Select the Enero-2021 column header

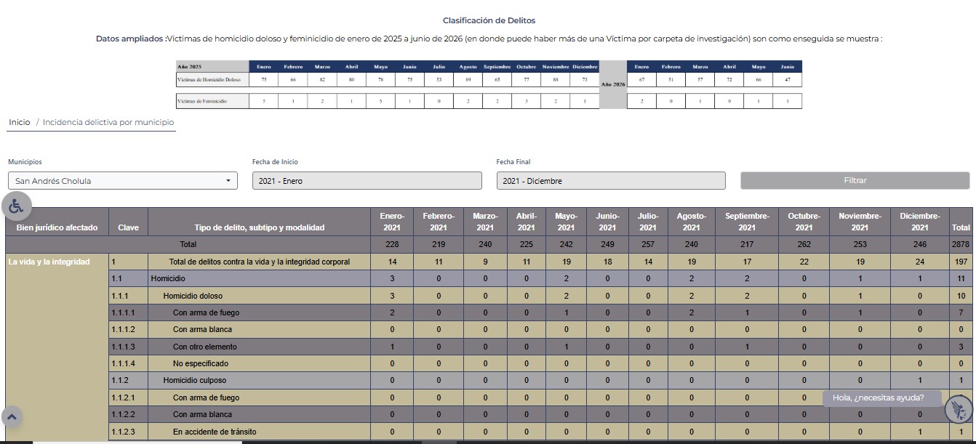(x=392, y=222)
